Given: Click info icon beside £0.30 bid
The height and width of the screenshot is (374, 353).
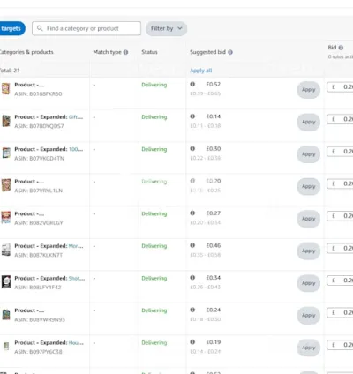Looking at the screenshot, I should (192, 148).
